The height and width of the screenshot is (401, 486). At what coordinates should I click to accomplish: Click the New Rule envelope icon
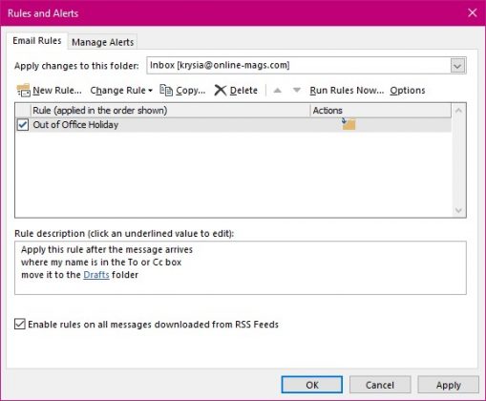tap(24, 91)
